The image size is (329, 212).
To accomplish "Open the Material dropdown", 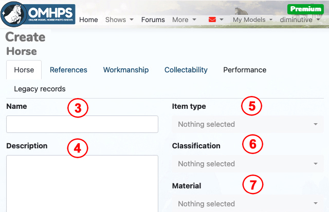I will tap(248, 203).
